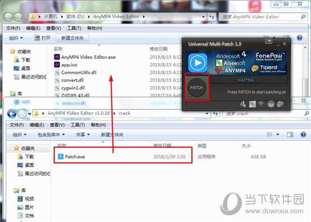Click 打开 button in top window toolbar
The width and height of the screenshot is (311, 222).
click(42, 38)
